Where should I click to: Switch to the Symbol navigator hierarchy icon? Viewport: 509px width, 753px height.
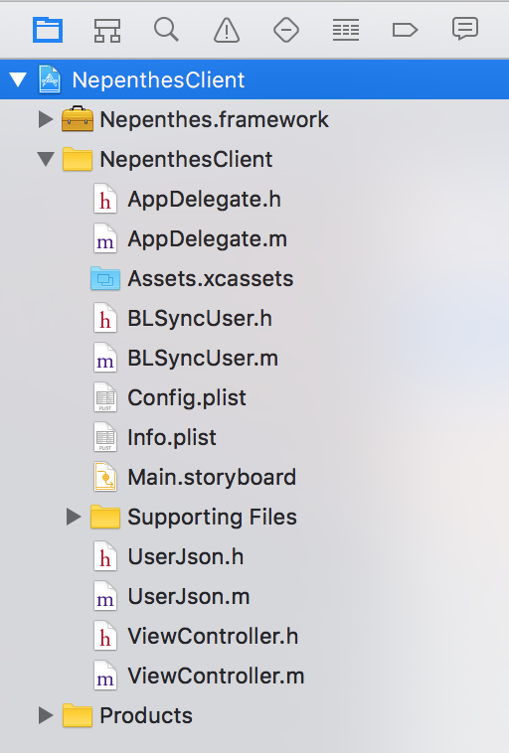click(106, 30)
